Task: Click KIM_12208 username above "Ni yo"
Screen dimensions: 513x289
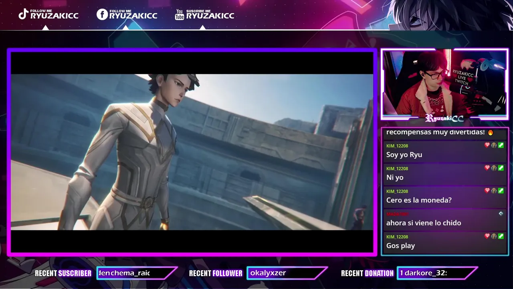Action: click(397, 169)
